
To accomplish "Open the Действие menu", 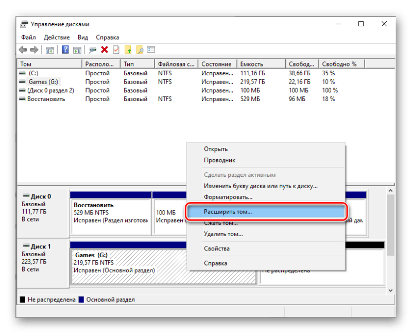I will tap(57, 37).
